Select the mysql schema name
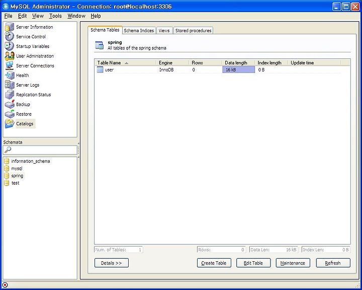This screenshot has height=290, width=362. (17, 168)
